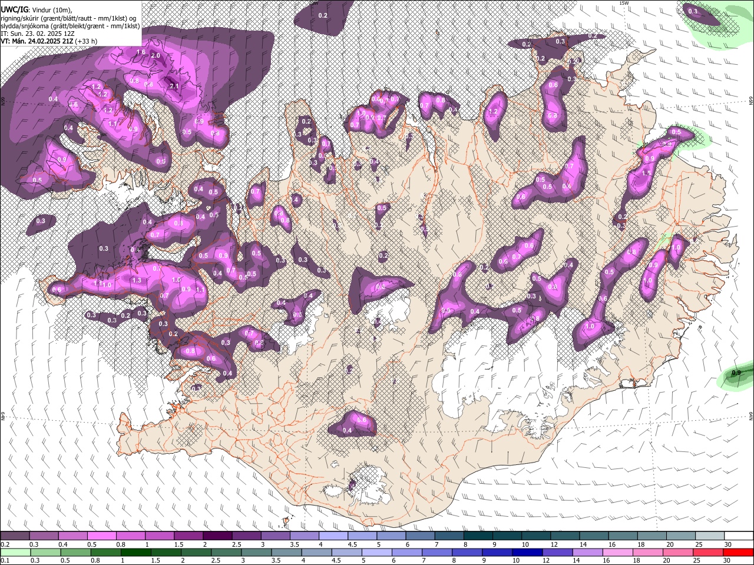Click the 2.1 precipitation value label
This screenshot has width=754, height=565.
(x=174, y=87)
